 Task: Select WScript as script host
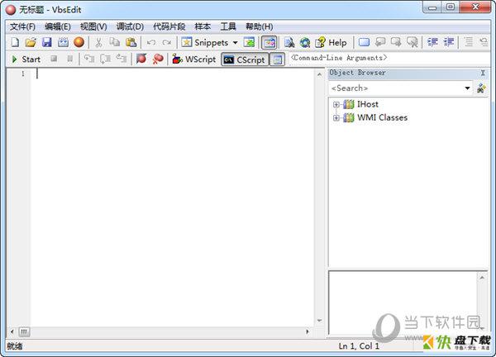pos(194,59)
